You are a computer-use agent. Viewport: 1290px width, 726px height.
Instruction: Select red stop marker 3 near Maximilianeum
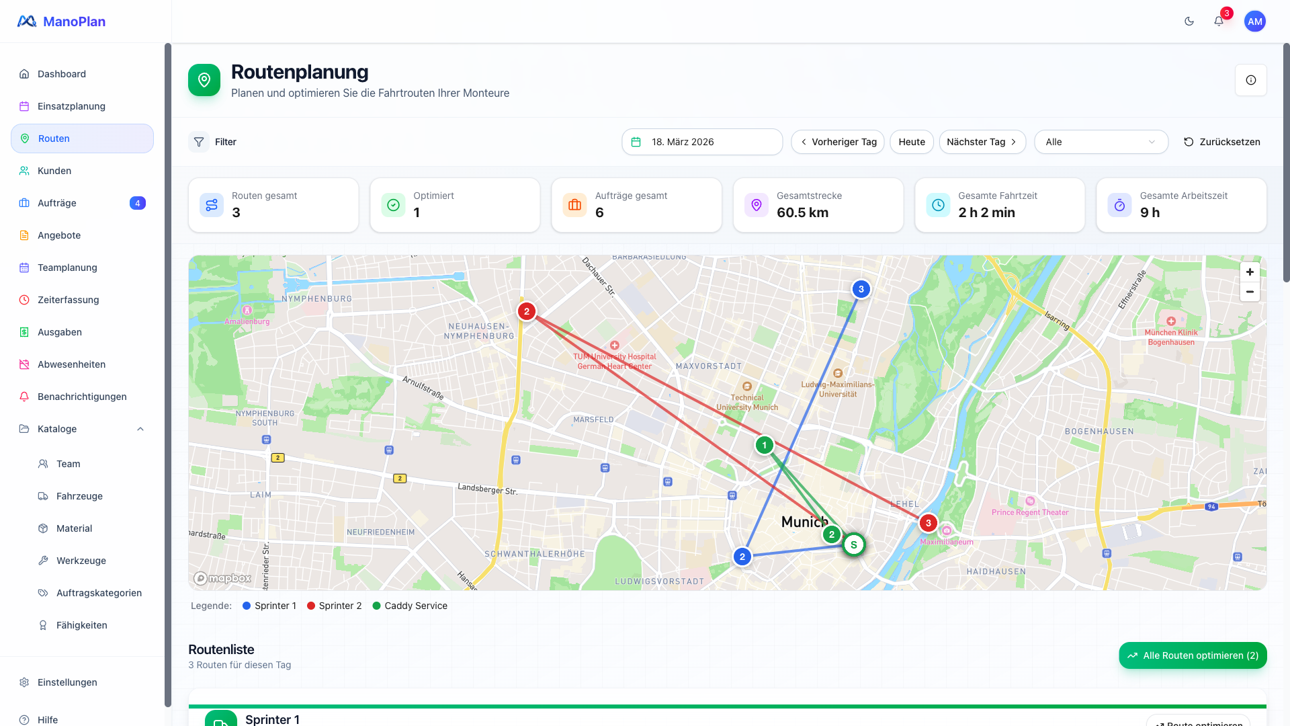click(x=928, y=523)
